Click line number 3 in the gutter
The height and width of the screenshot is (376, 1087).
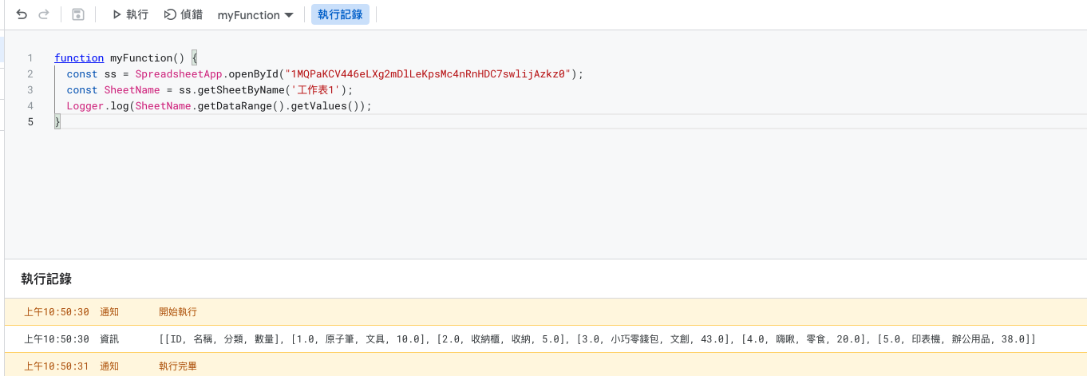coord(30,90)
